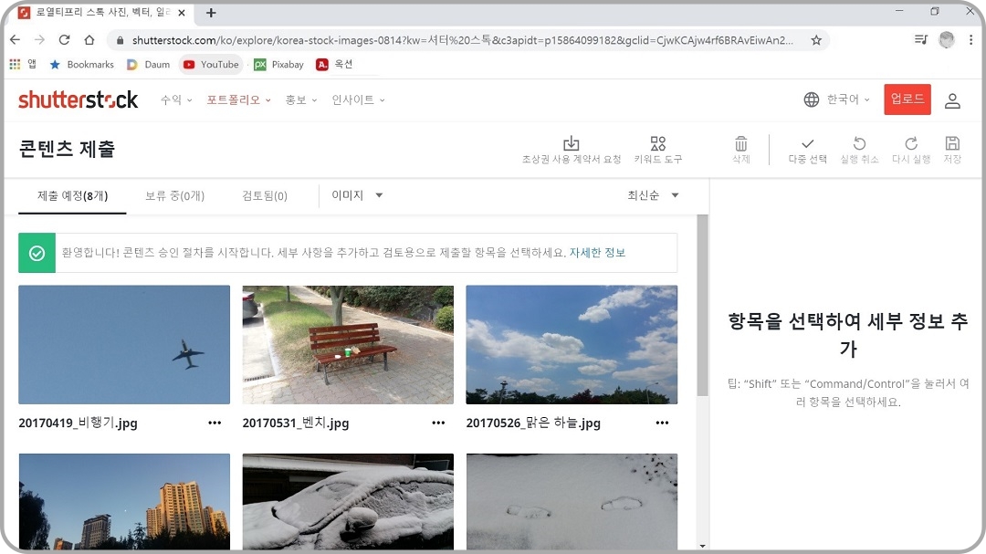Click the 삭제 trash icon
The image size is (986, 554).
(740, 149)
